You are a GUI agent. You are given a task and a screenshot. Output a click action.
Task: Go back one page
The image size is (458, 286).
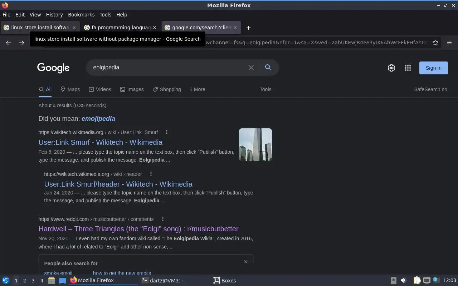point(9,43)
